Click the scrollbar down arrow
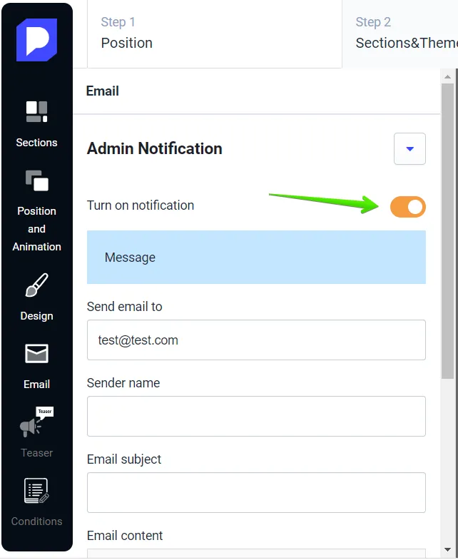 [x=447, y=549]
